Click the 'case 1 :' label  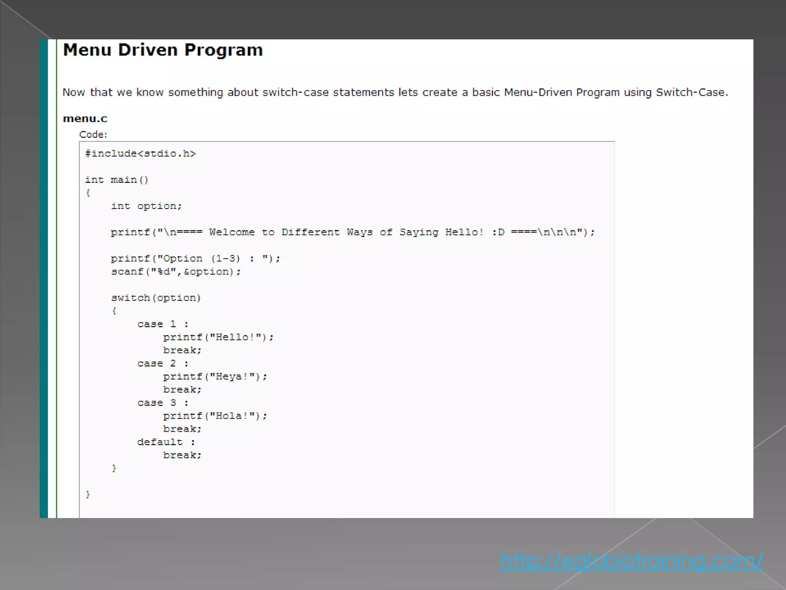click(x=163, y=324)
